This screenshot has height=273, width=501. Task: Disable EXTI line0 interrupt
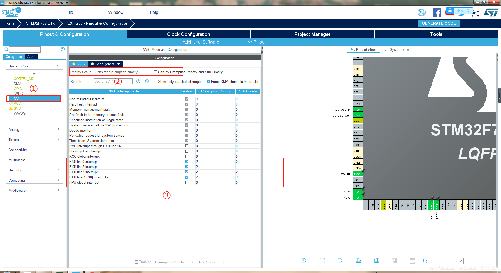pyautogui.click(x=187, y=162)
